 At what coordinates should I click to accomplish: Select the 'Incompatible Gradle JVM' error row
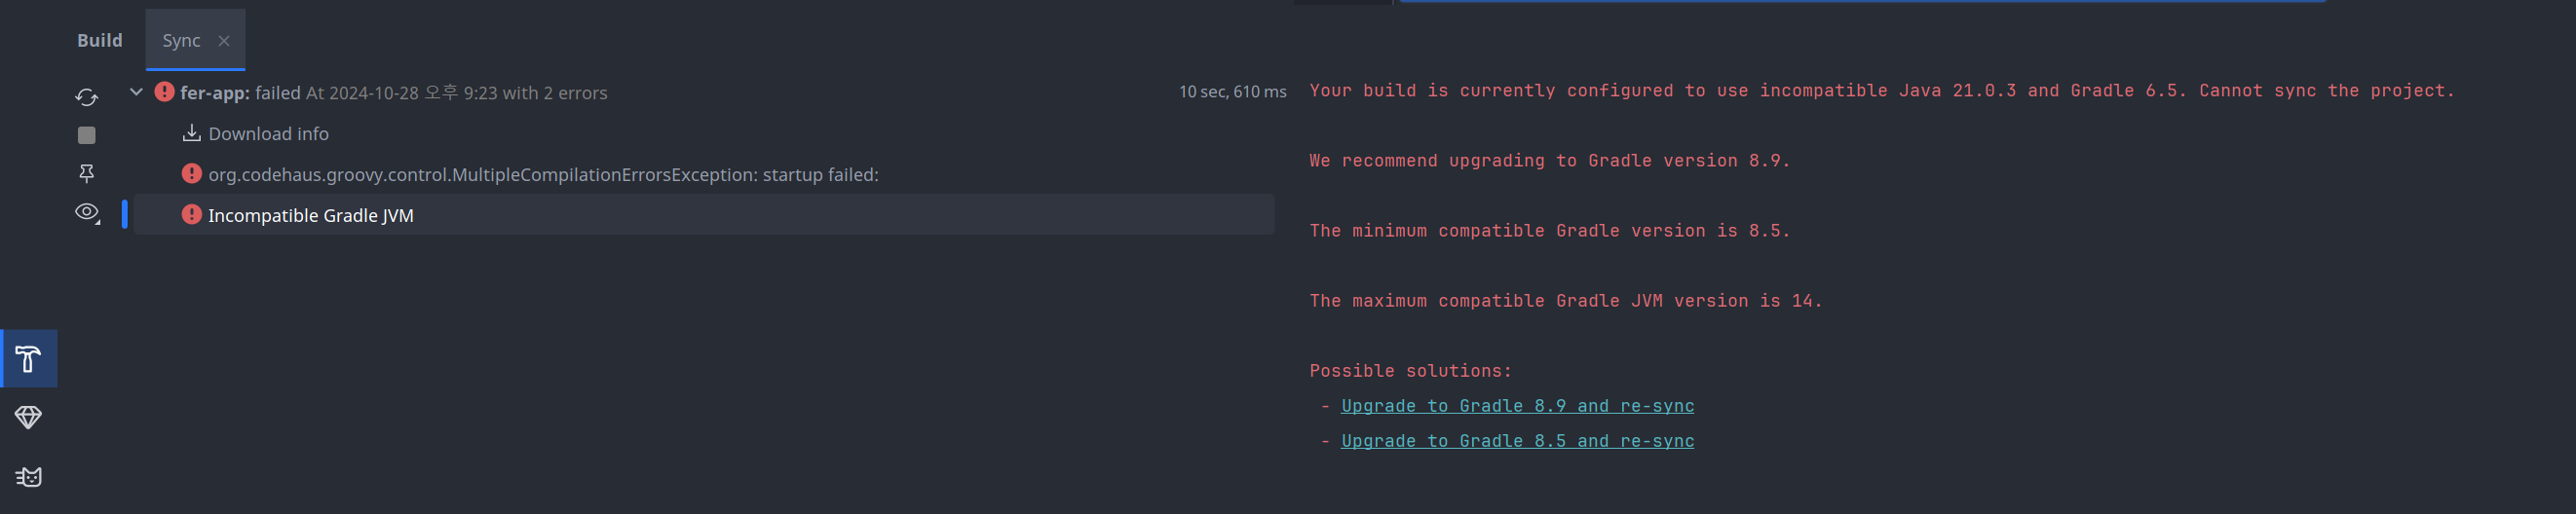point(310,215)
